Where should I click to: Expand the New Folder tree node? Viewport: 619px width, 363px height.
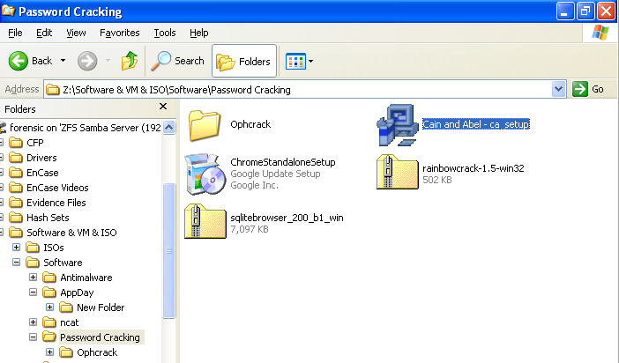49,307
